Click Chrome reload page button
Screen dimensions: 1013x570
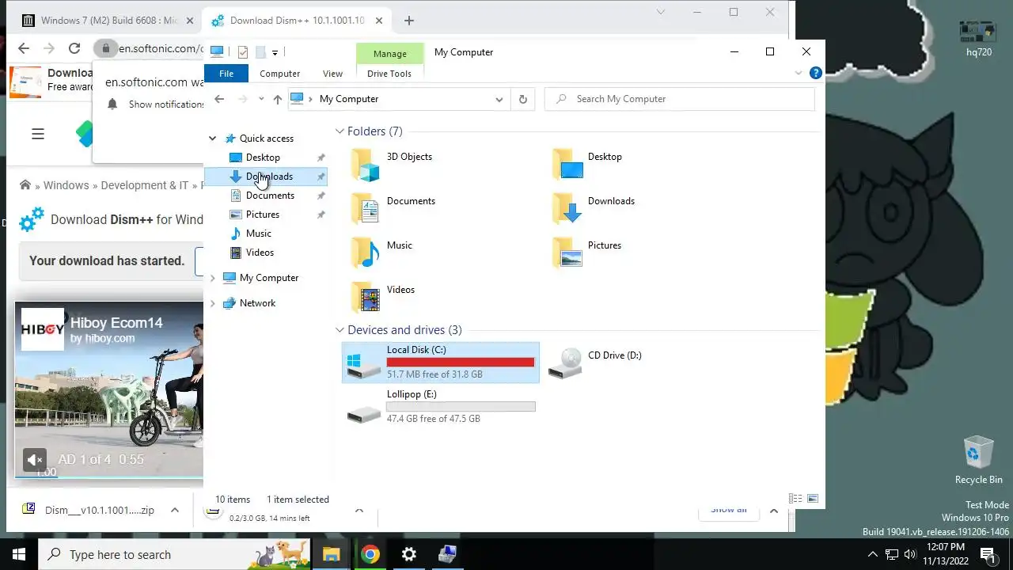[x=74, y=48]
